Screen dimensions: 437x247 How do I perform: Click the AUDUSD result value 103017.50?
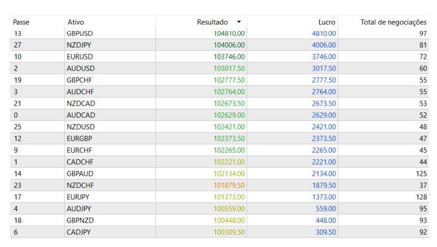(x=229, y=68)
